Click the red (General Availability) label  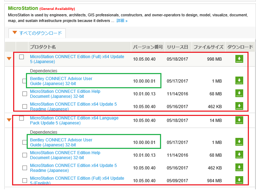pos(57,9)
